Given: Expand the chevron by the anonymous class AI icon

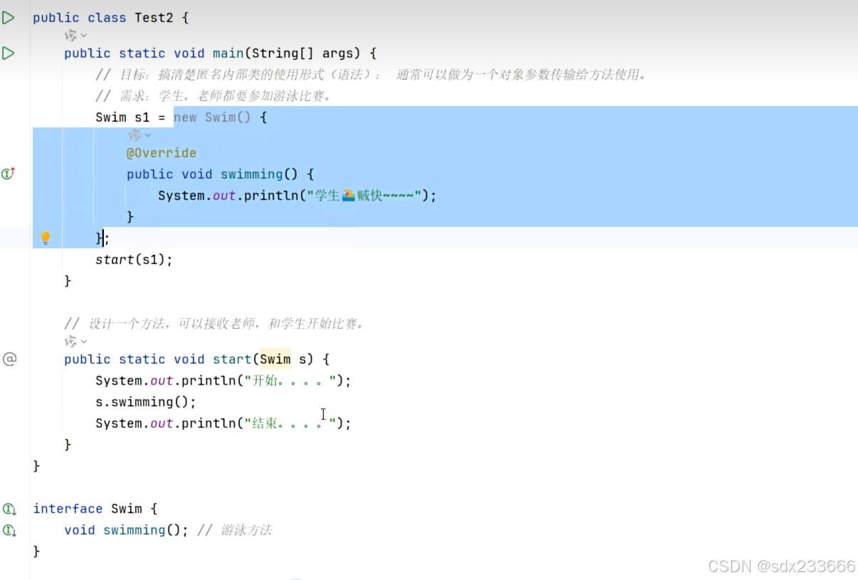Looking at the screenshot, I should (148, 136).
